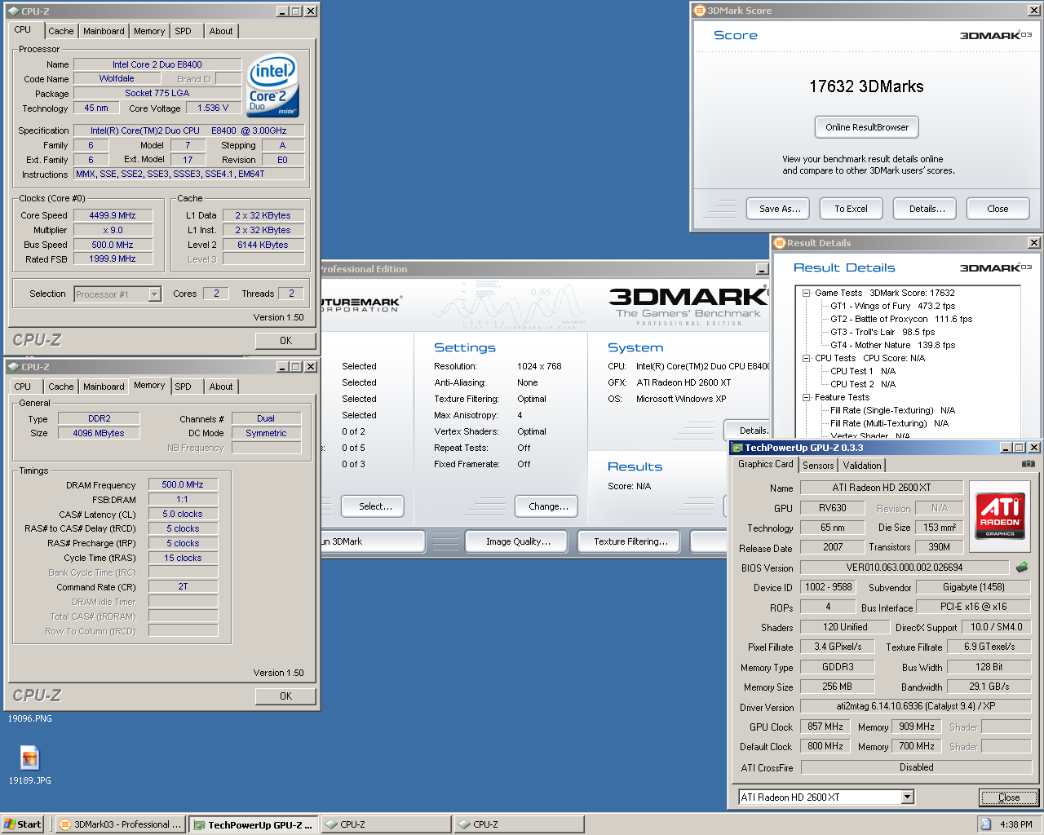Viewport: 1044px width, 835px height.
Task: Switch to 3DMark03 Professional in the taskbar
Action: tap(121, 824)
